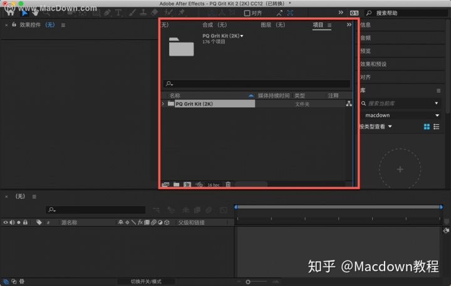This screenshot has height=286, width=451.
Task: Open the PQ Grit Kit (2K) header dropdown arrow
Action: 242,36
